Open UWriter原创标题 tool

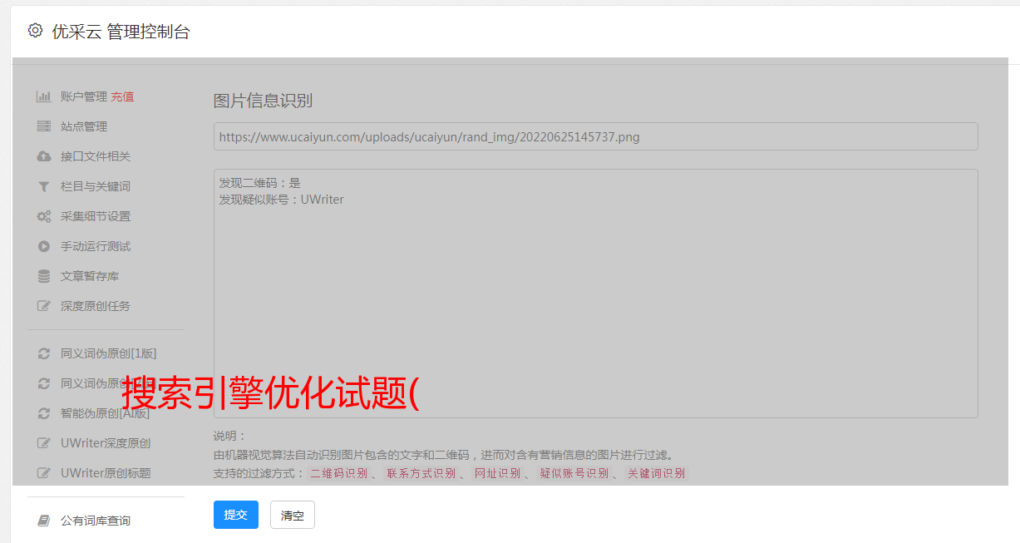[106, 473]
